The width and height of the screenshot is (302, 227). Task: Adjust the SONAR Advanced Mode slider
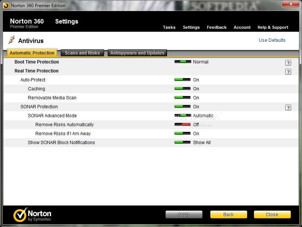tap(183, 115)
